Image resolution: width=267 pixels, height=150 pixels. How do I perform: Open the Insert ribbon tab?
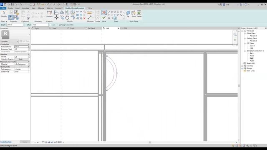pos(18,8)
